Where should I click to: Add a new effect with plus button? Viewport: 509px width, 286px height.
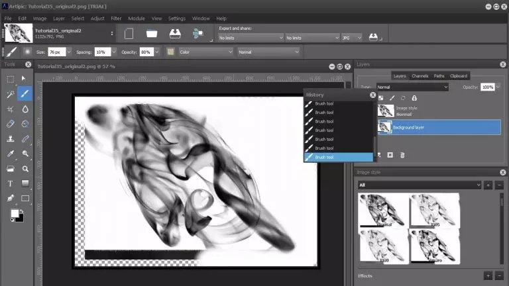[488, 275]
